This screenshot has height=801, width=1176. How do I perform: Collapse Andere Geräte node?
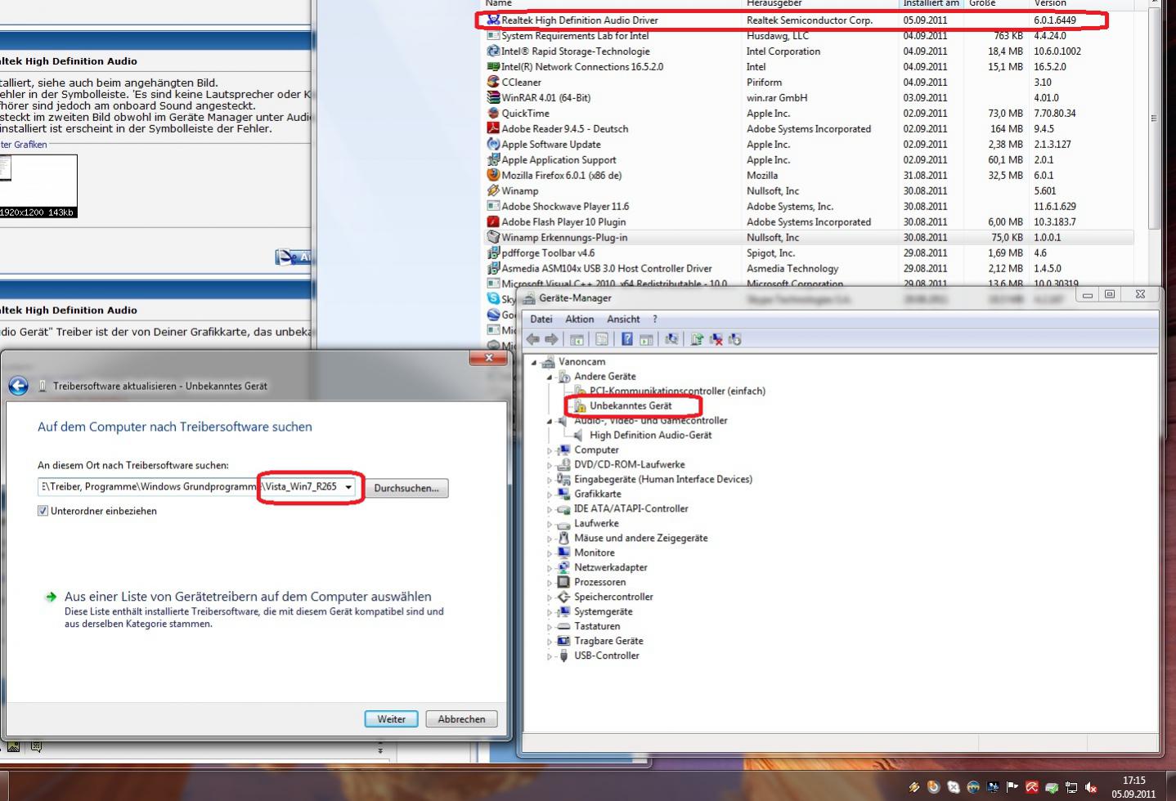[x=550, y=377]
